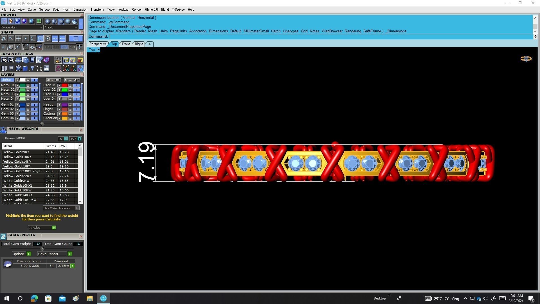Click the green four-viewport layout icon

click(39, 21)
